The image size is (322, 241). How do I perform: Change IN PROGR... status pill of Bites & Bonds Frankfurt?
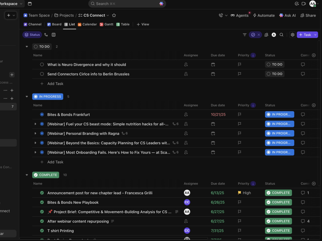[x=279, y=115]
